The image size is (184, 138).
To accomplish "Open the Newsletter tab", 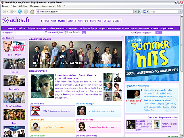I will click(96, 21).
